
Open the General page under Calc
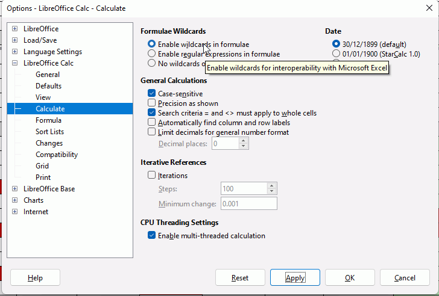(x=48, y=75)
